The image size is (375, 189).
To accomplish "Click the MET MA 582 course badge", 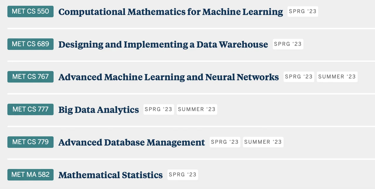I will pos(30,175).
